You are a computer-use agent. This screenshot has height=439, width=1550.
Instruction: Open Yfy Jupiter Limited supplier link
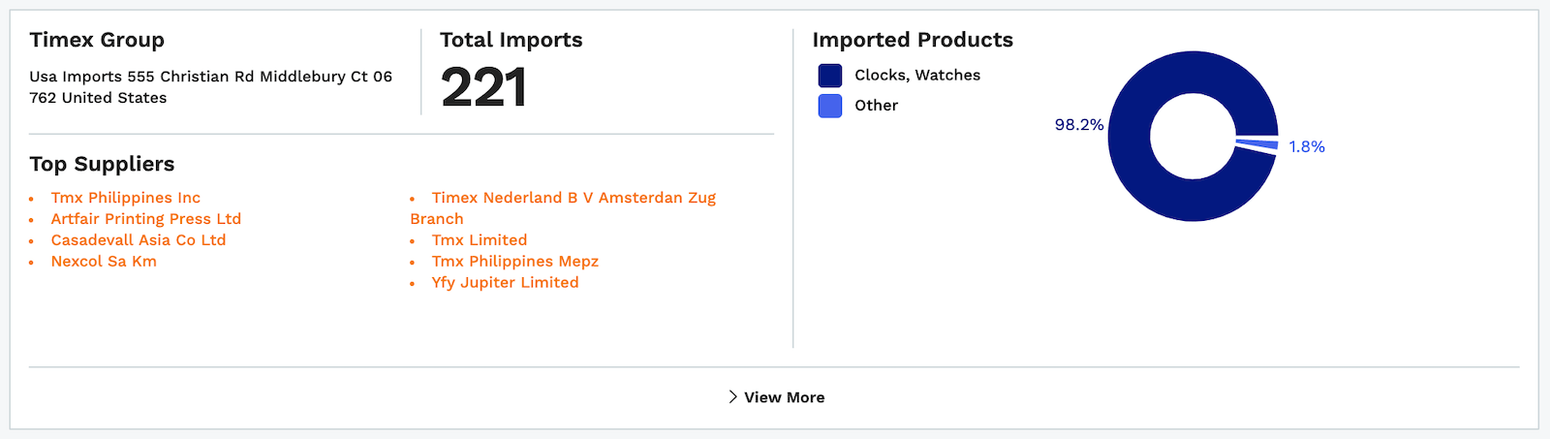coord(505,283)
